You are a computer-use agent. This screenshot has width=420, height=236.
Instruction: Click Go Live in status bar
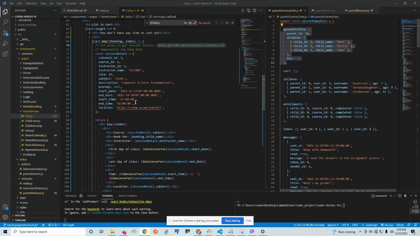(x=387, y=225)
